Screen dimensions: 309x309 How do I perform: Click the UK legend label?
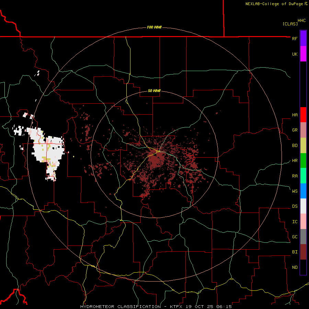pos(295,54)
